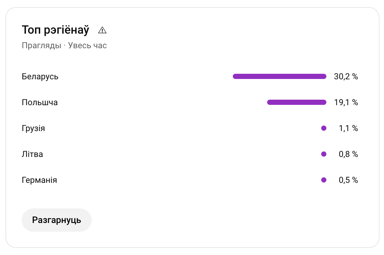Select the Літва region label
The image size is (384, 255).
[32, 154]
